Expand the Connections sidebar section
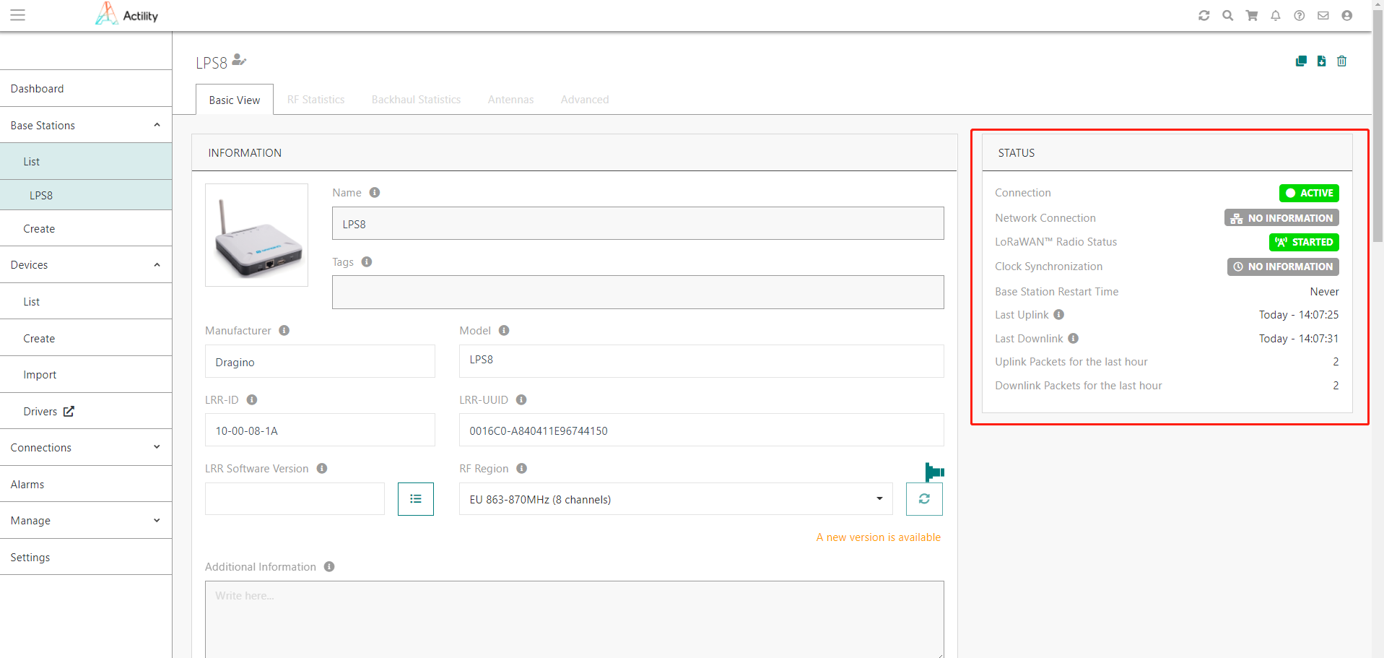This screenshot has height=658, width=1384. (157, 447)
